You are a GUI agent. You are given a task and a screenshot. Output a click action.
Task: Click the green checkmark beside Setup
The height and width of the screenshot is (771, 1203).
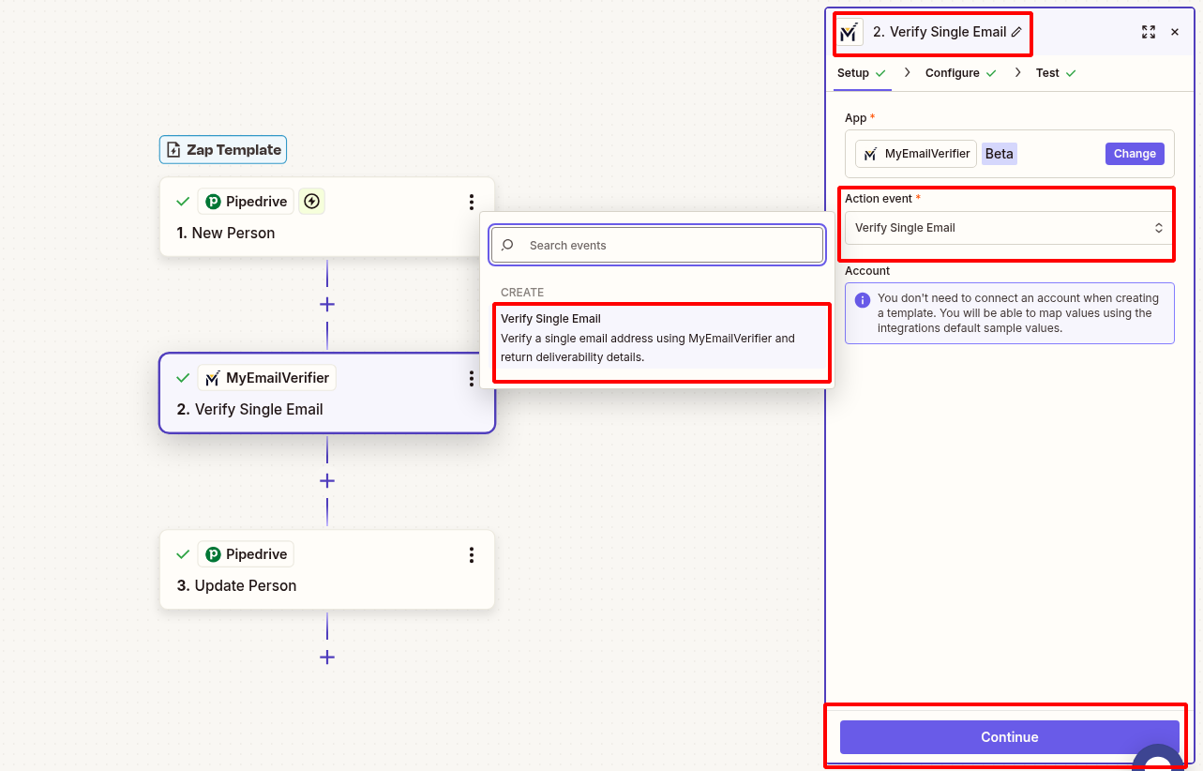[882, 72]
